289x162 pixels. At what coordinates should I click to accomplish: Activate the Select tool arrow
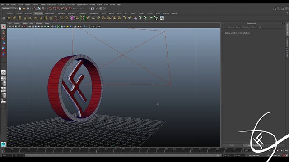[x=3, y=27]
